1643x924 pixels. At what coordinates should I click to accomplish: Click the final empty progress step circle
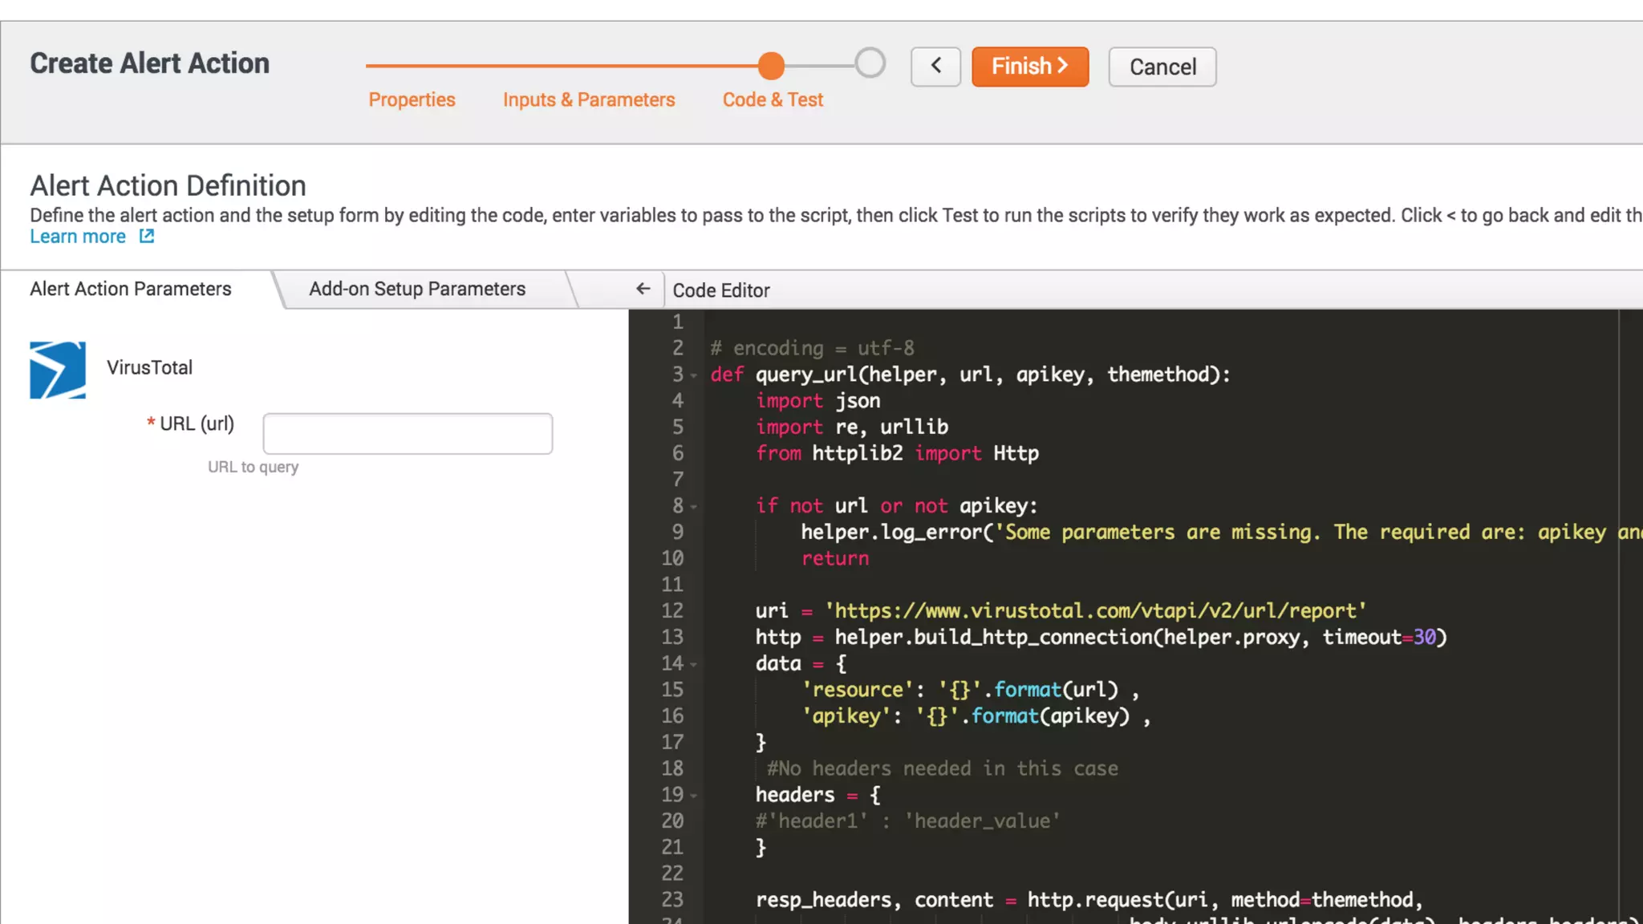click(870, 63)
